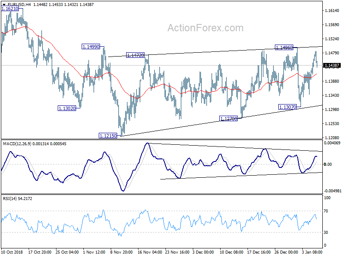Click the current price tag 1.14387
The image size is (342, 257).
(332, 66)
